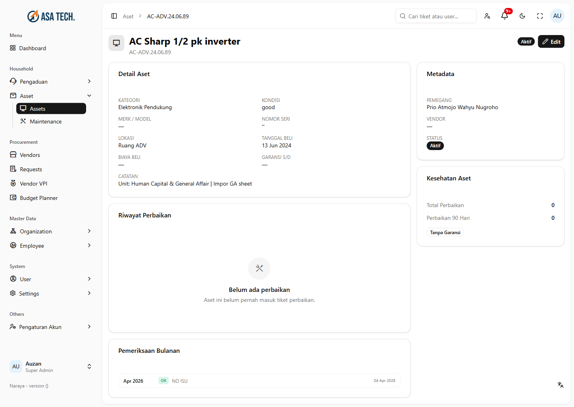Viewport: 574px width, 407px height.
Task: Click the Pengaduan headset icon
Action: [x=13, y=81]
